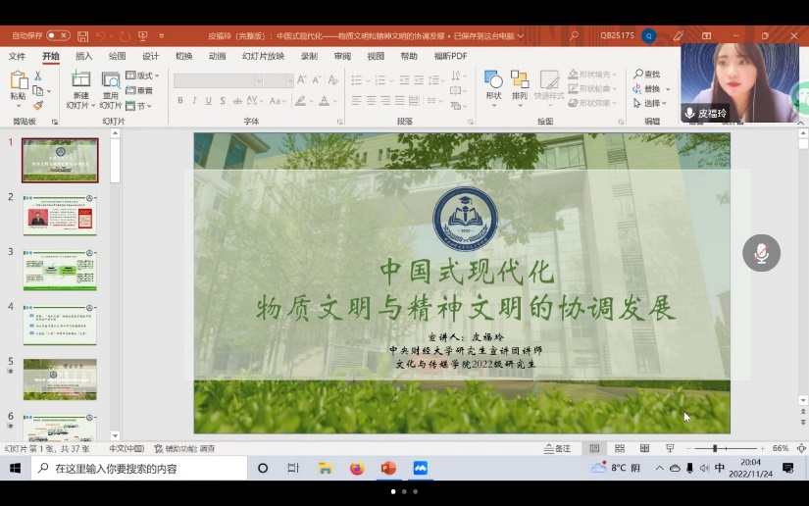This screenshot has width=809, height=506.
Task: Click the 重置 reset slide button
Action: click(139, 90)
